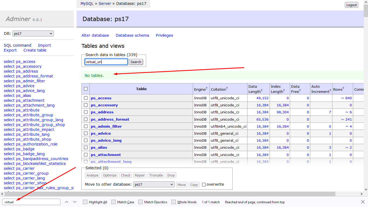Open the Database schema page
Viewport: 368px width, 207px height.
pos(132,35)
